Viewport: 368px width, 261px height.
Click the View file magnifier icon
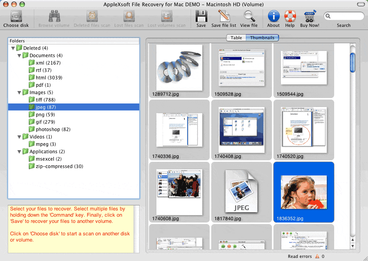(249, 16)
